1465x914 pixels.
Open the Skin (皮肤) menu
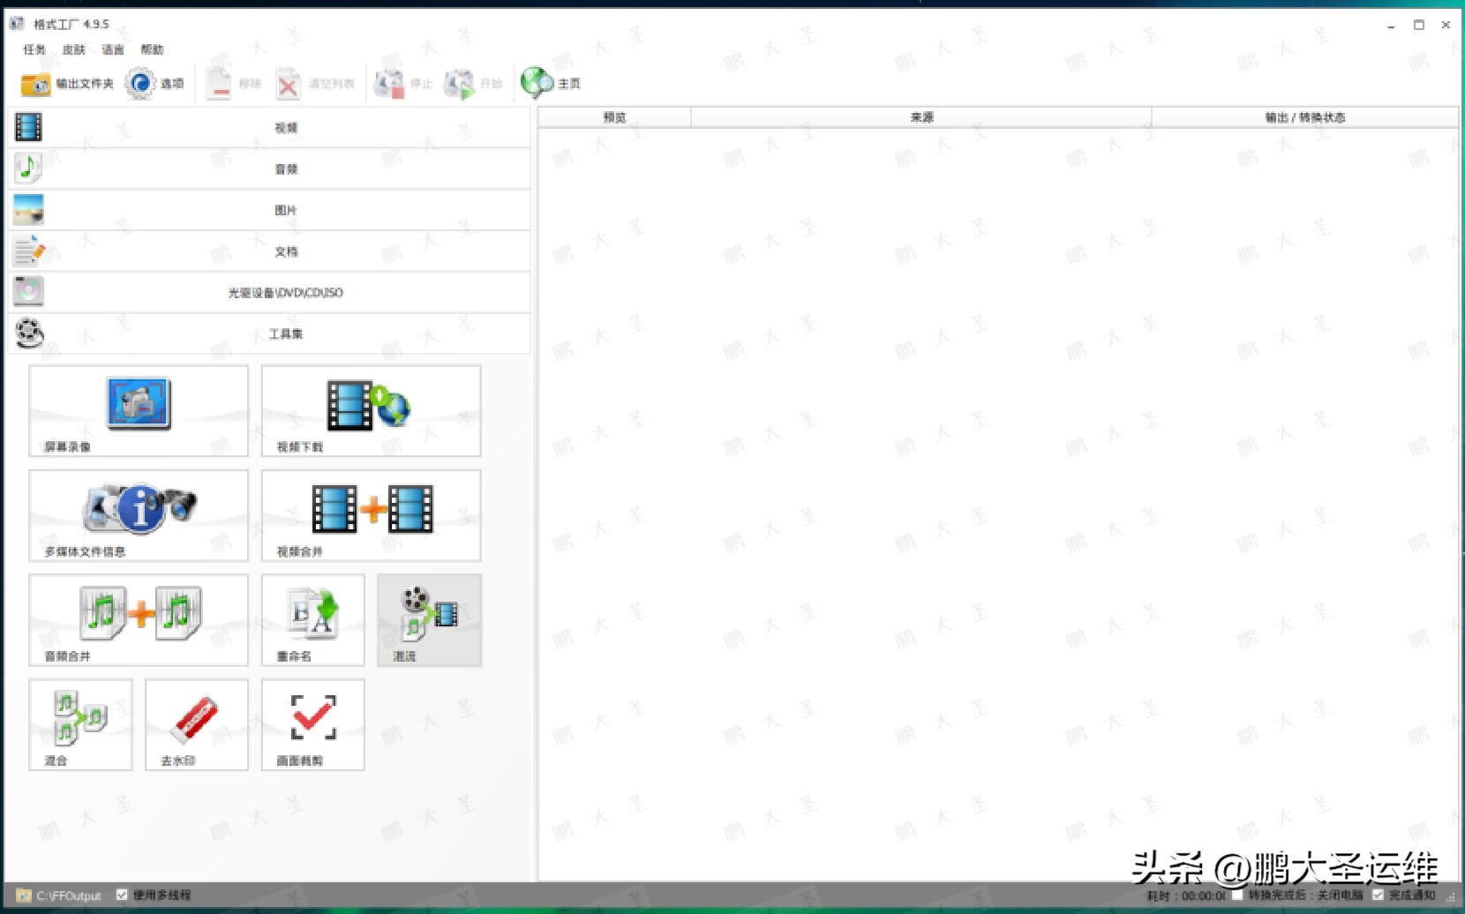click(x=74, y=49)
